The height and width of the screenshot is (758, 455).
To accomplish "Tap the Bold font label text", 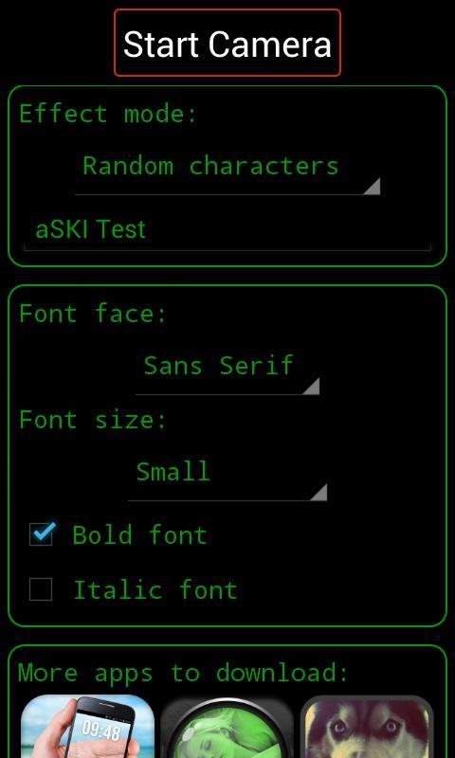I will click(139, 535).
